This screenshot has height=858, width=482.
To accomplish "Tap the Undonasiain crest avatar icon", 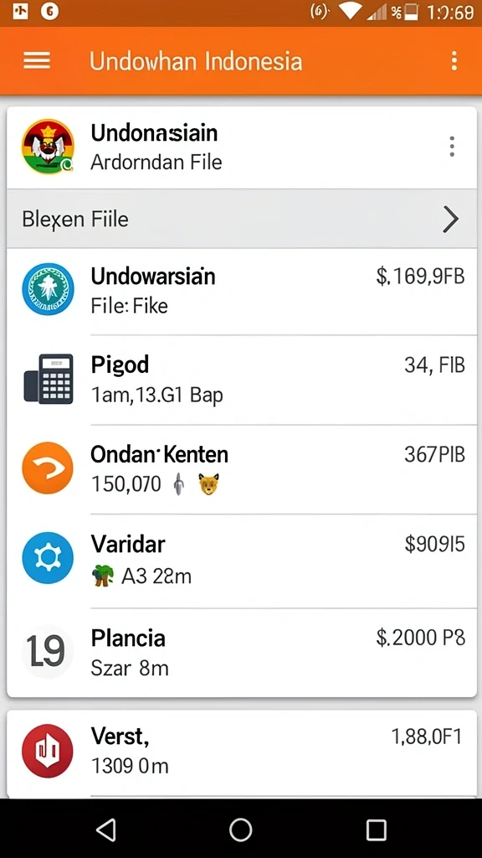I will 48,147.
